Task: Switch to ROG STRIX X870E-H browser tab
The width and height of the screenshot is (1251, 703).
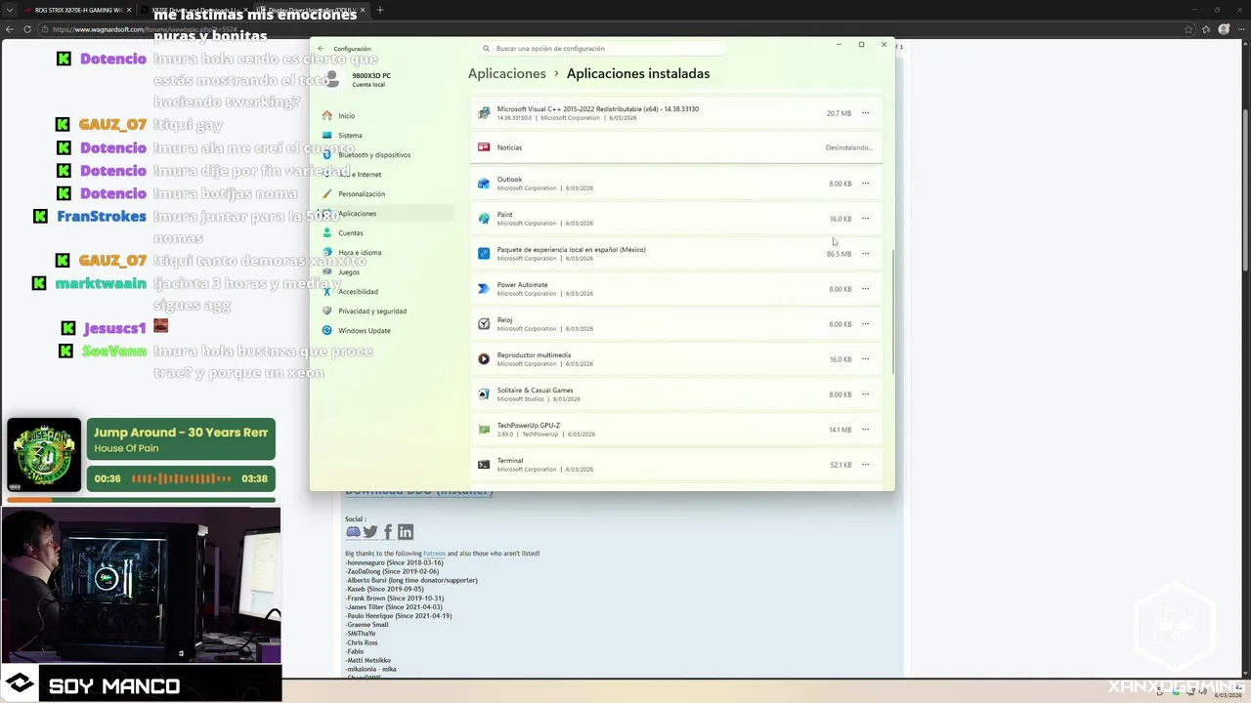Action: coord(78,10)
